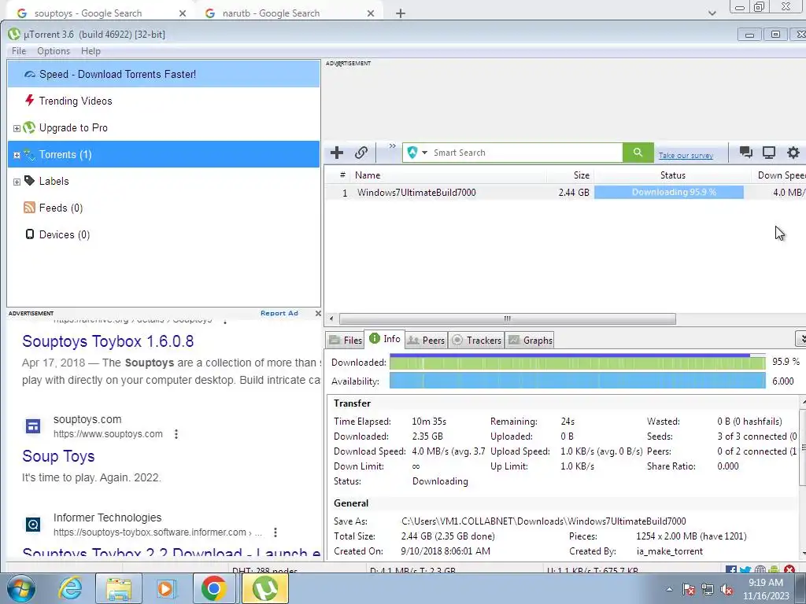The image size is (806, 604).
Task: Show hidden system tray icons arrow
Action: click(669, 589)
